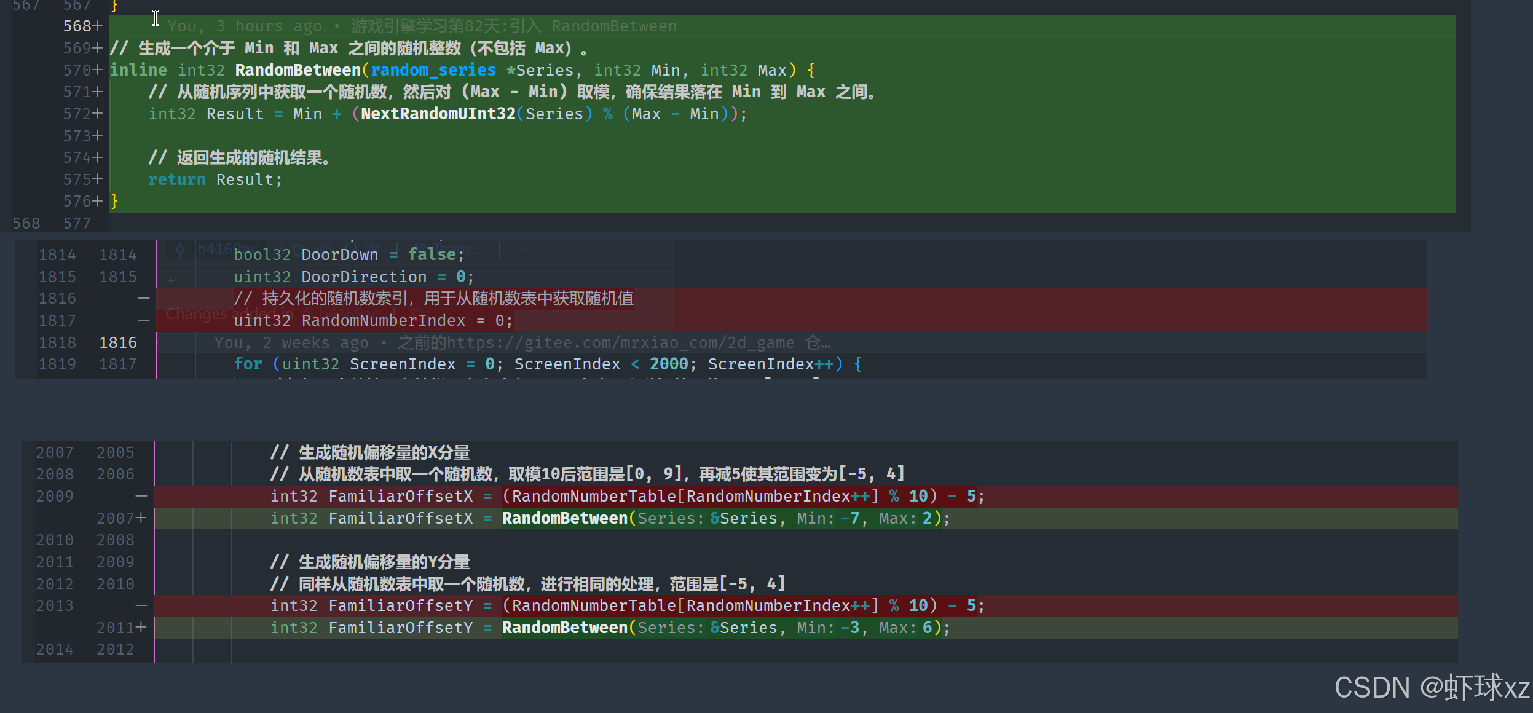The height and width of the screenshot is (713, 1533).
Task: Click the 'bool32 DoorDown = false;' line
Action: pos(349,254)
